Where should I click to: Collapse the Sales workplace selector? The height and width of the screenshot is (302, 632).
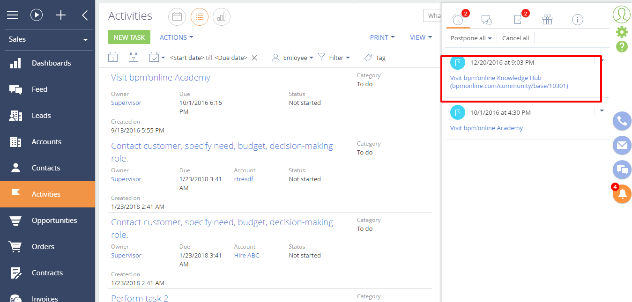point(85,39)
